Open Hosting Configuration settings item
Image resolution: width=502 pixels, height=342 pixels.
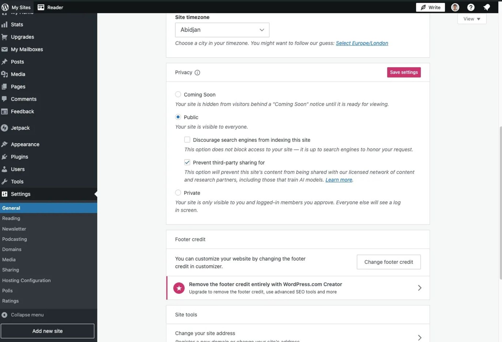(26, 280)
